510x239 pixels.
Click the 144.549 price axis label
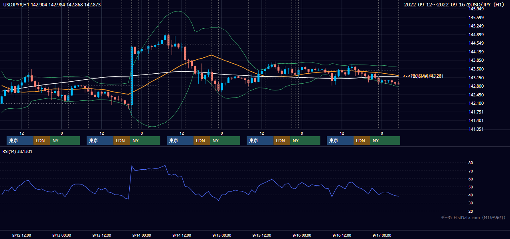coord(476,43)
